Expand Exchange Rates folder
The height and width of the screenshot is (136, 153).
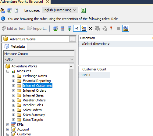click(x=13, y=76)
